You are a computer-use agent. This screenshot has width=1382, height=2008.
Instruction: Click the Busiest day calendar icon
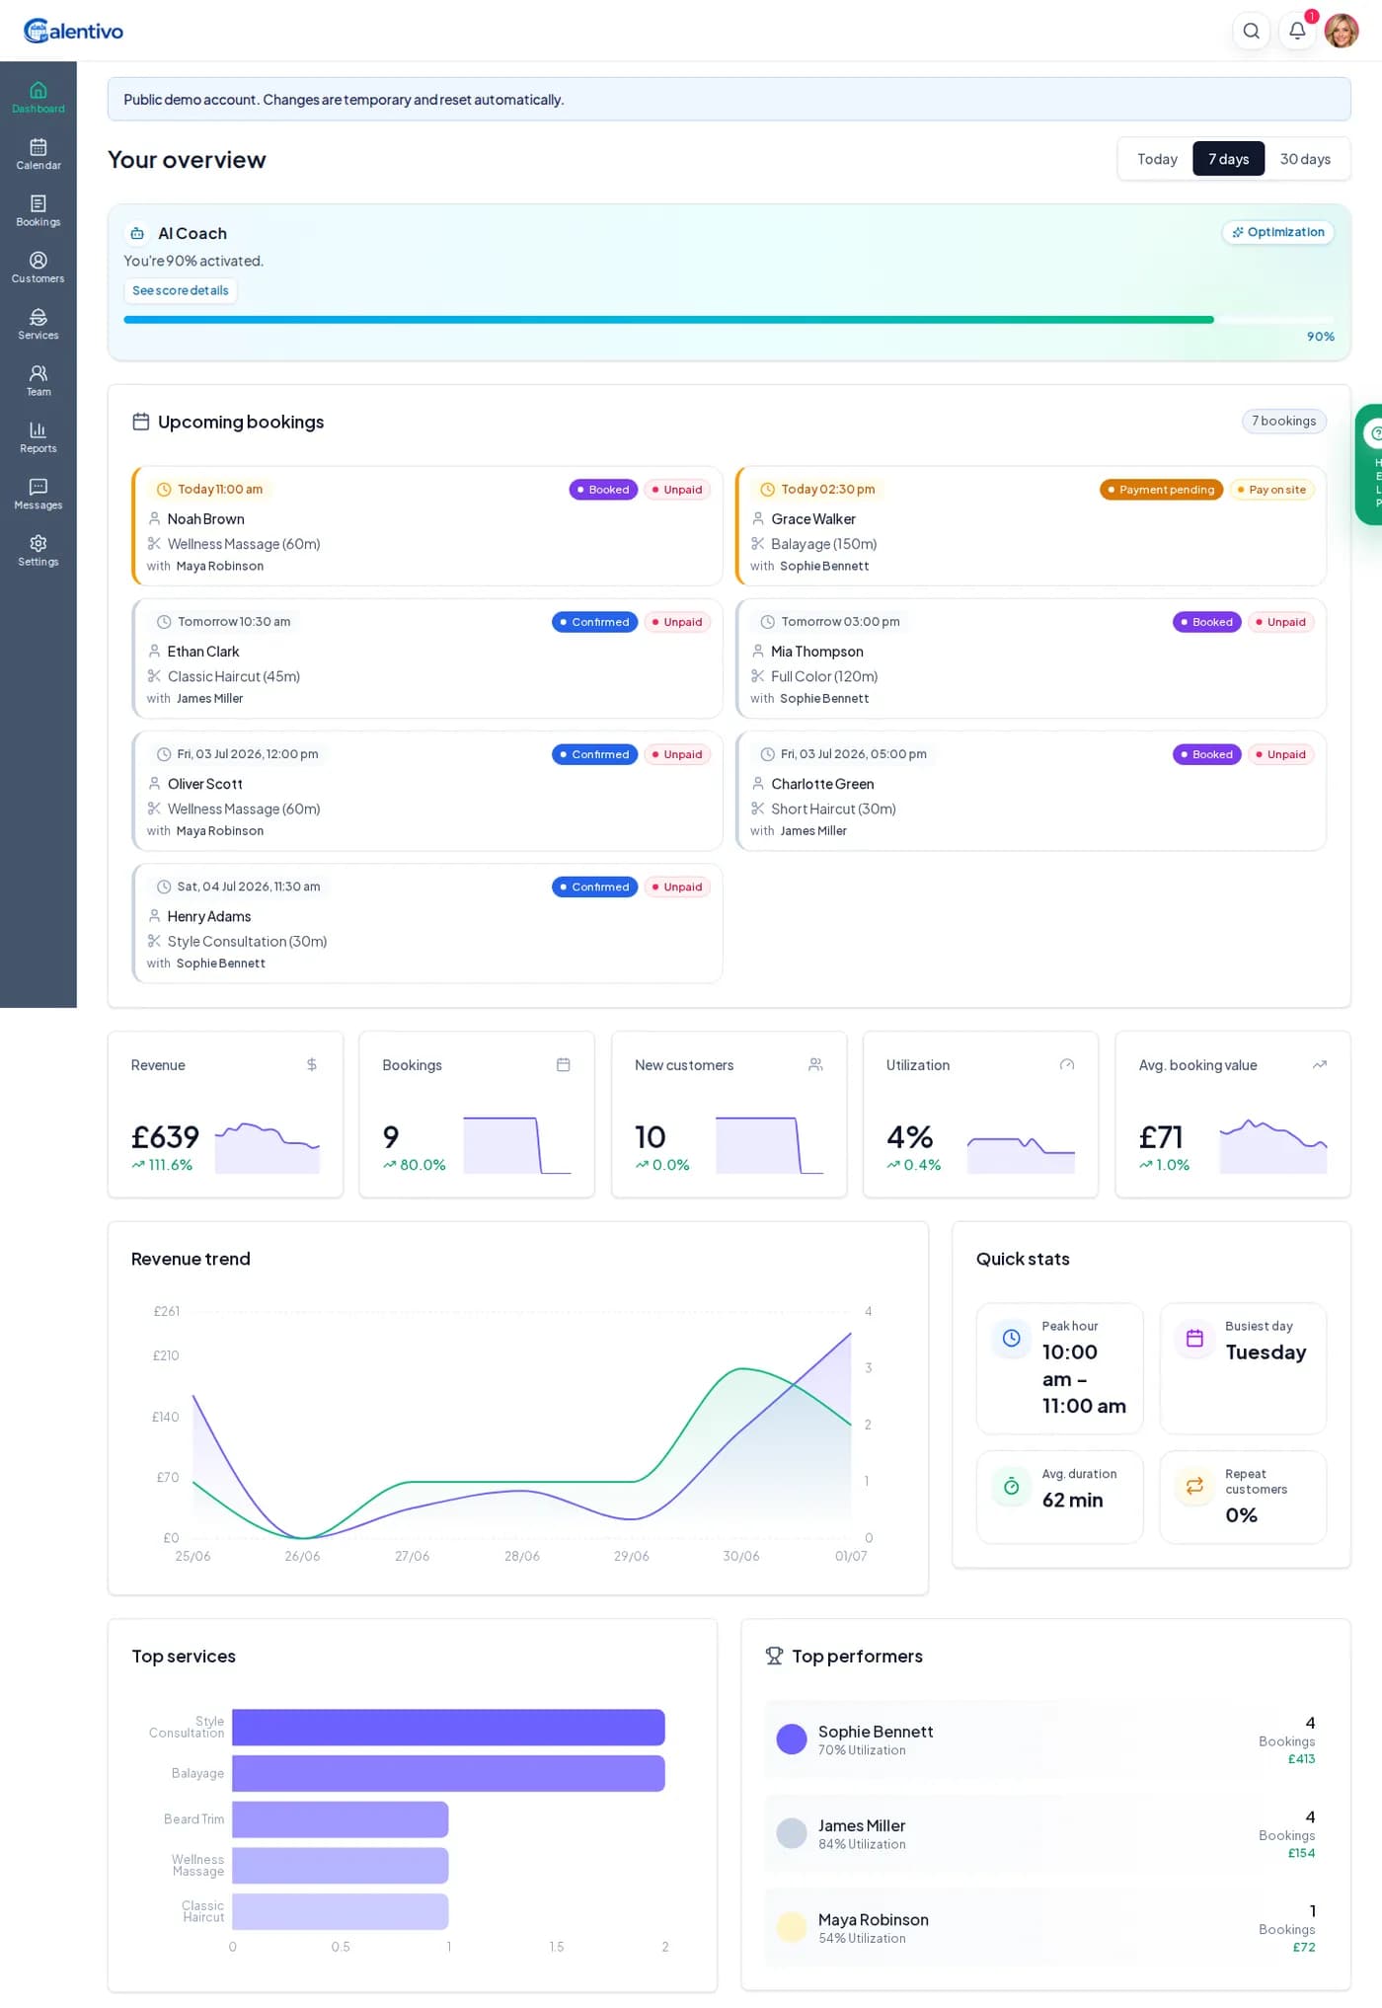(x=1194, y=1338)
